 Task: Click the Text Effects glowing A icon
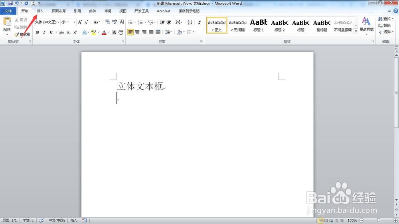point(85,32)
